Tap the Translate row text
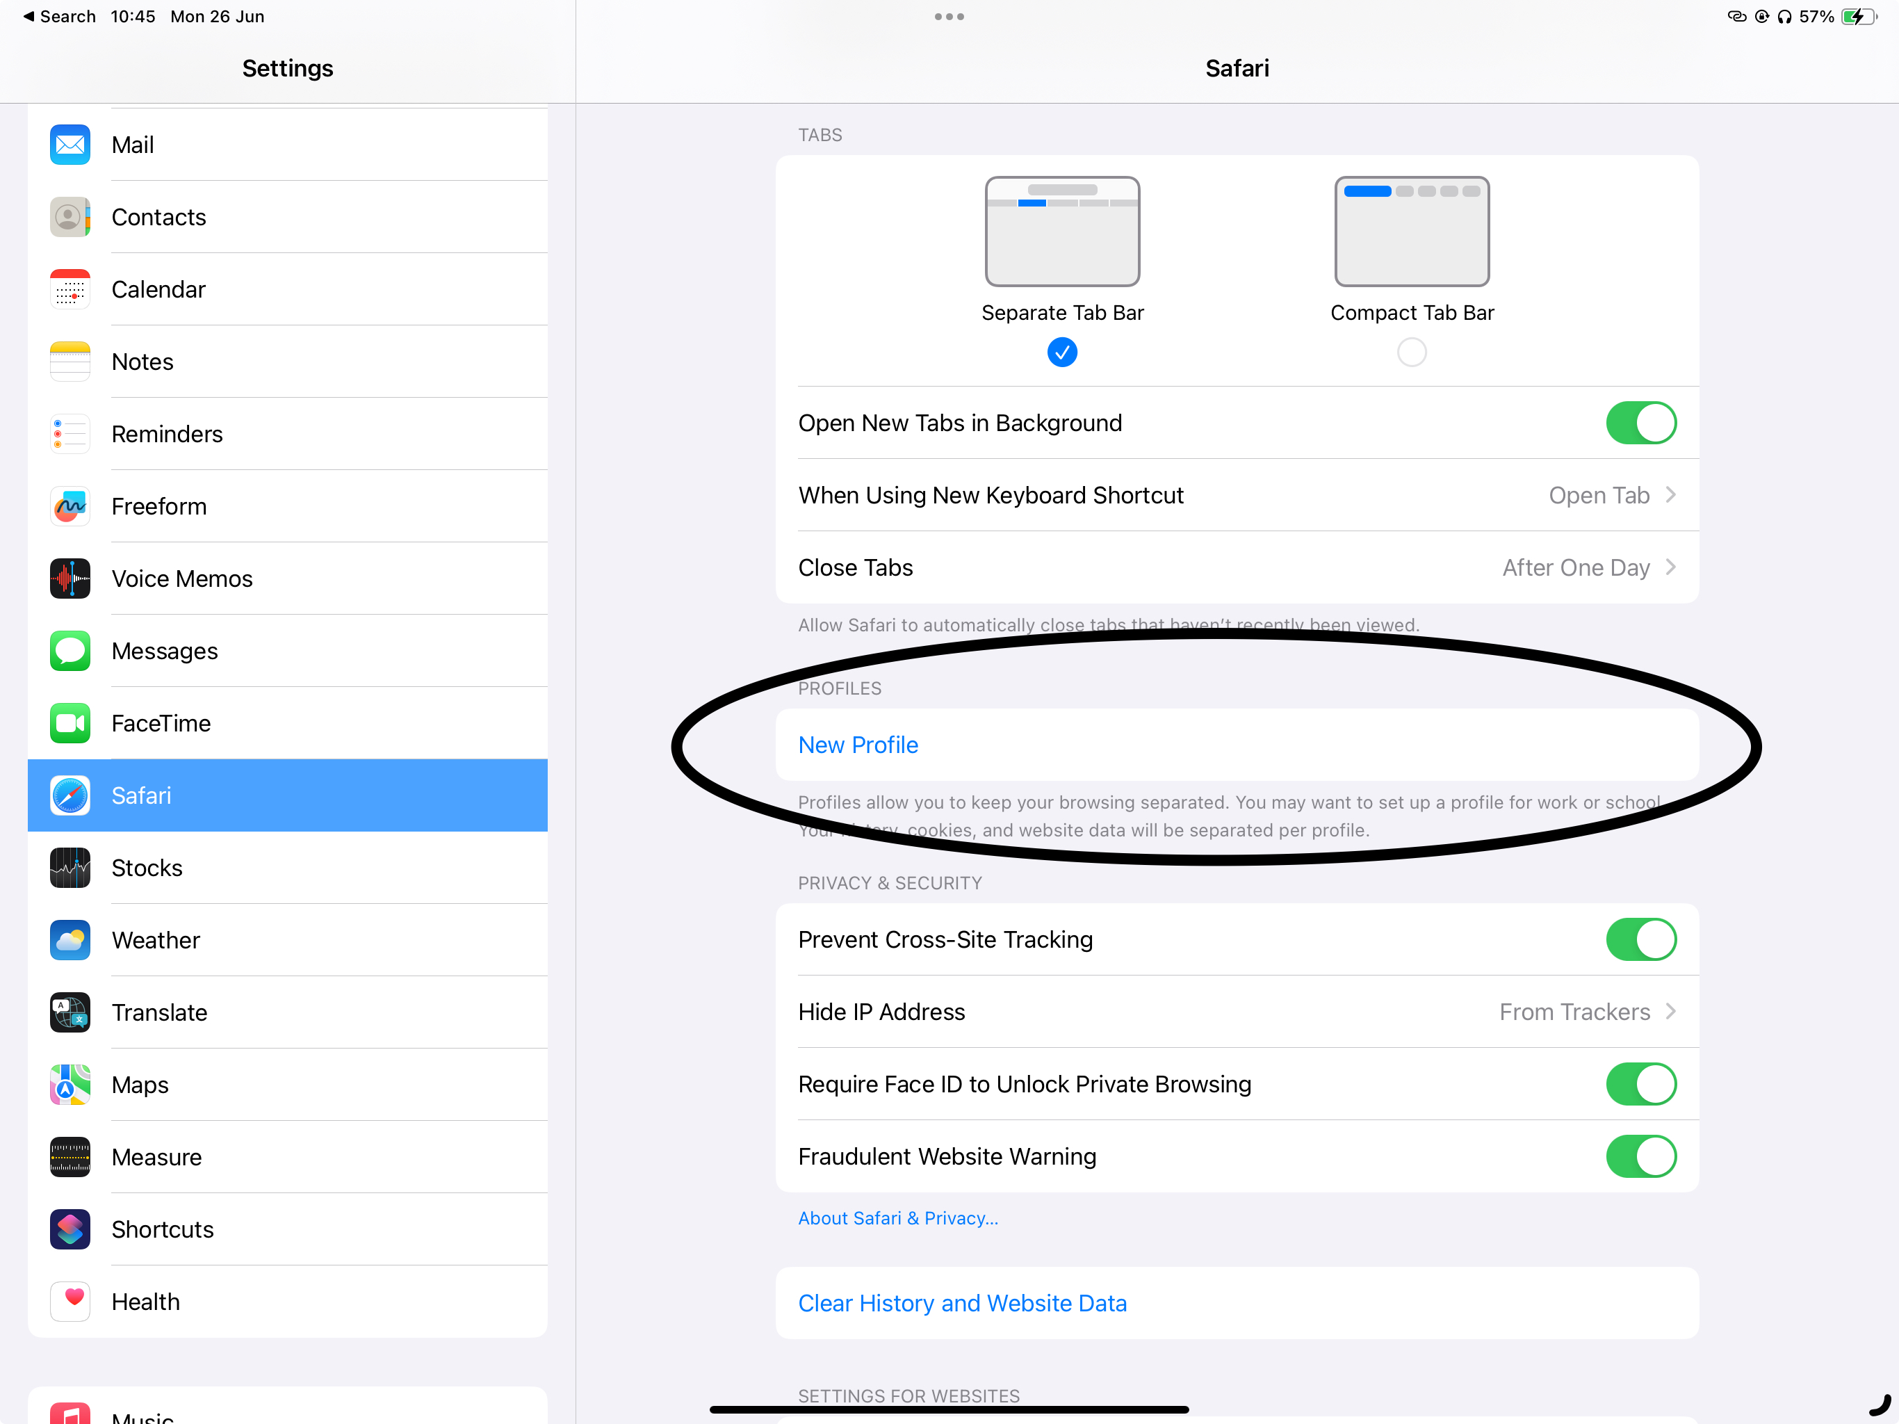Image resolution: width=1899 pixels, height=1424 pixels. 158,1012
